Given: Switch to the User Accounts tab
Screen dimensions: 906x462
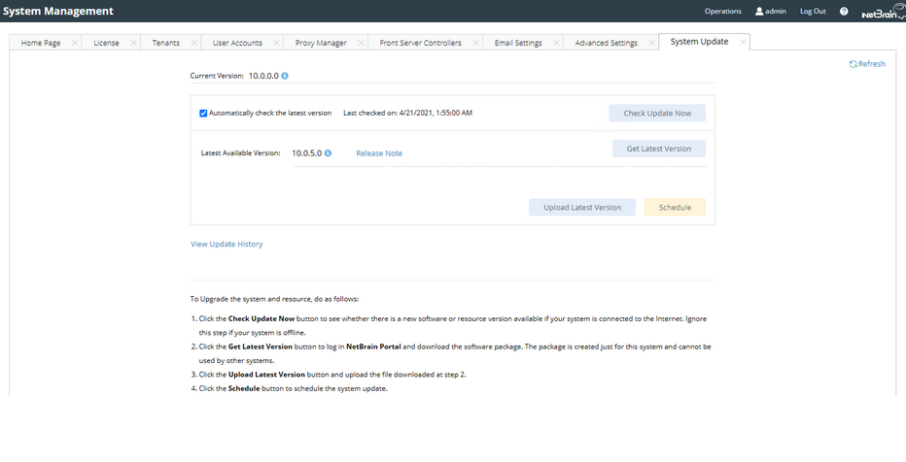Looking at the screenshot, I should (x=237, y=43).
